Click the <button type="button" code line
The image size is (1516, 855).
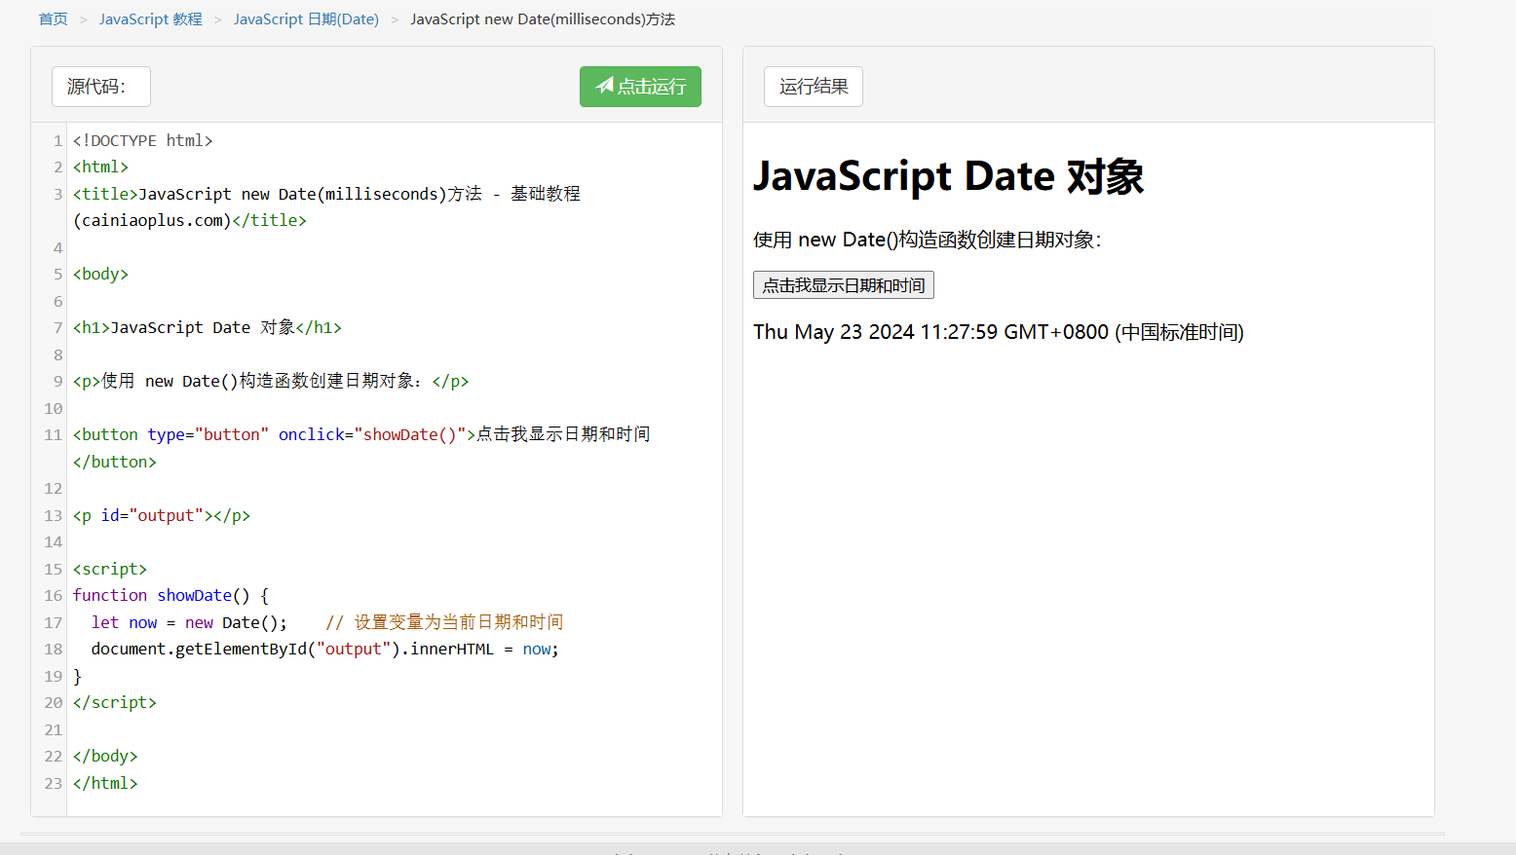(361, 434)
